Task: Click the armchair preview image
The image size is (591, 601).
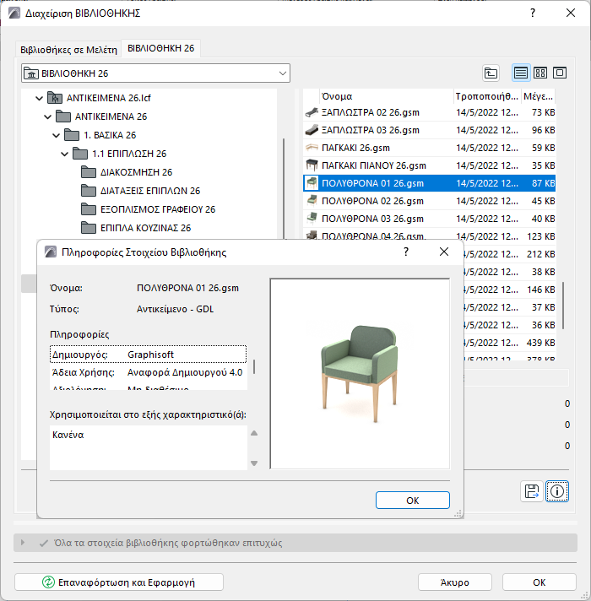Action: (x=360, y=374)
